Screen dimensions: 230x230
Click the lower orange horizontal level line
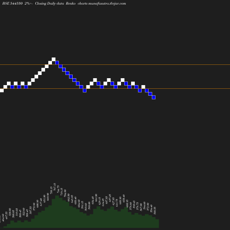click(115, 88)
